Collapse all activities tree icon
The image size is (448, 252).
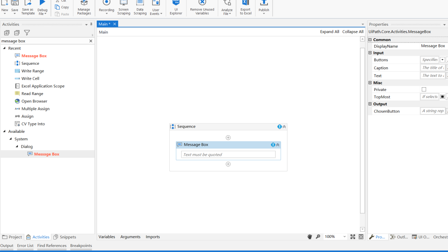(x=17, y=33)
